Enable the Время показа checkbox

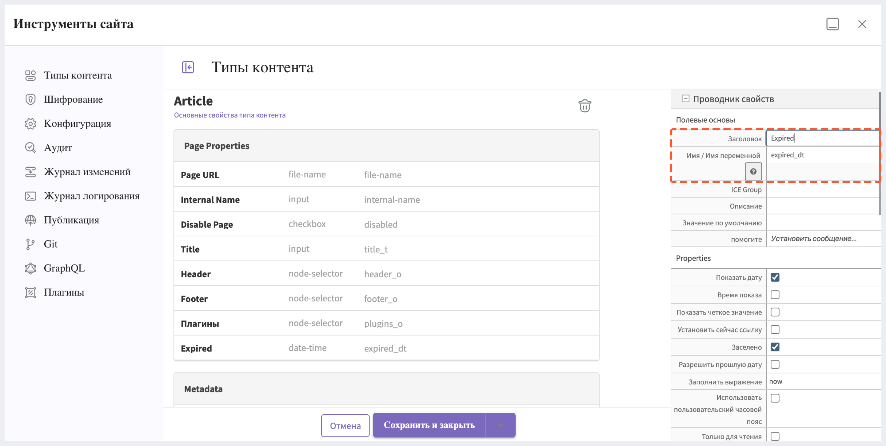click(775, 295)
